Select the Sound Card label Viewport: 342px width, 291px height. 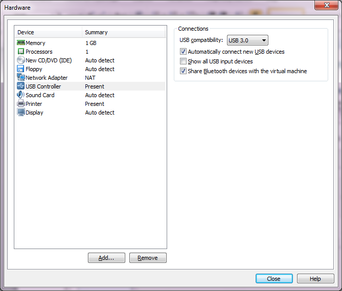click(40, 95)
